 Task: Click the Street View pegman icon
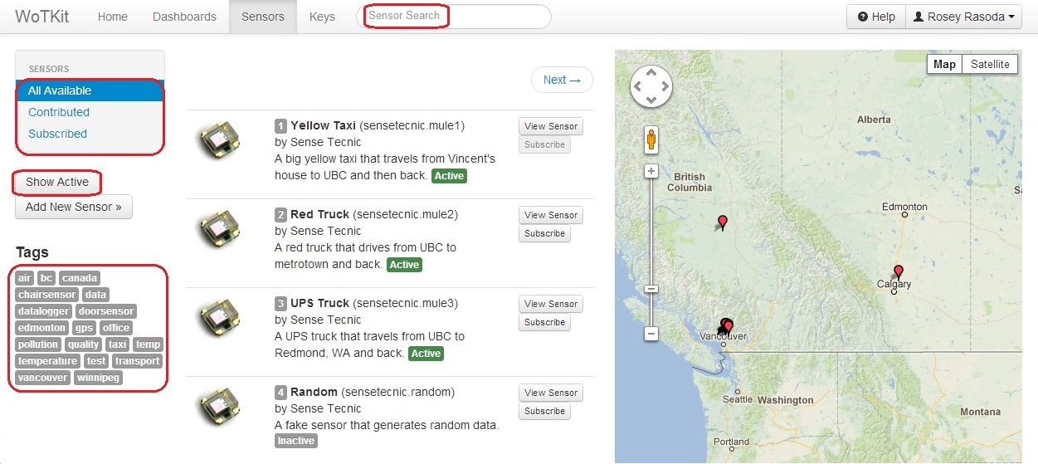coord(651,139)
